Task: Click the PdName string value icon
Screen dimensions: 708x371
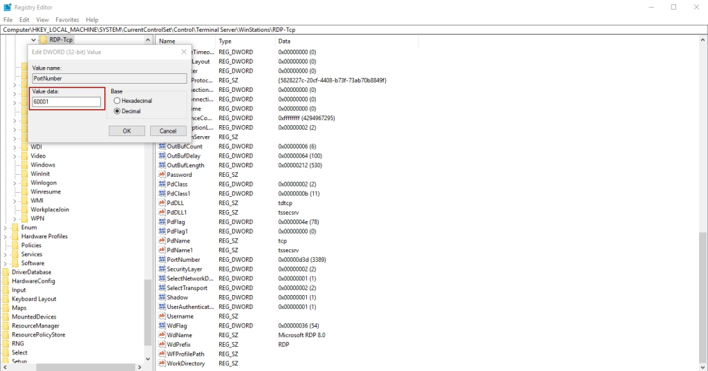Action: (162, 240)
